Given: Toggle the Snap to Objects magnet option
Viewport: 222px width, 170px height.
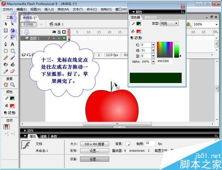Looking at the screenshot, I should pos(6,127).
